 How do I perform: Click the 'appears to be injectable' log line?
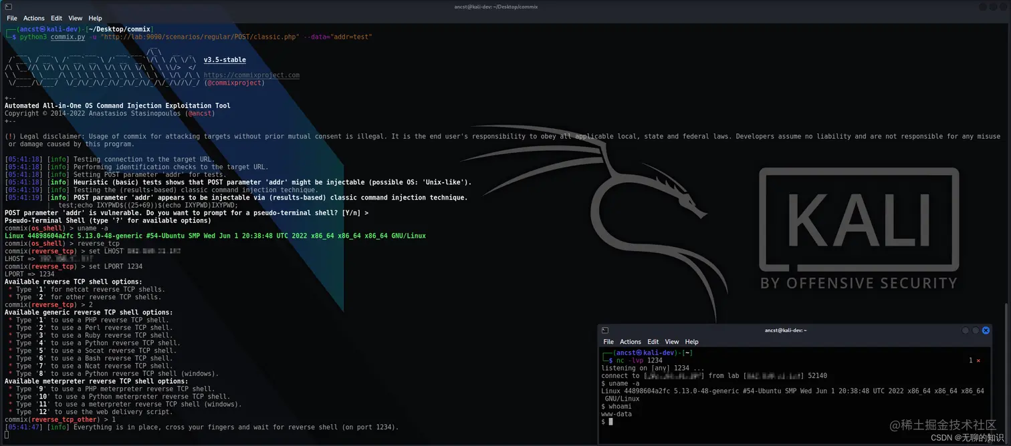coord(236,198)
